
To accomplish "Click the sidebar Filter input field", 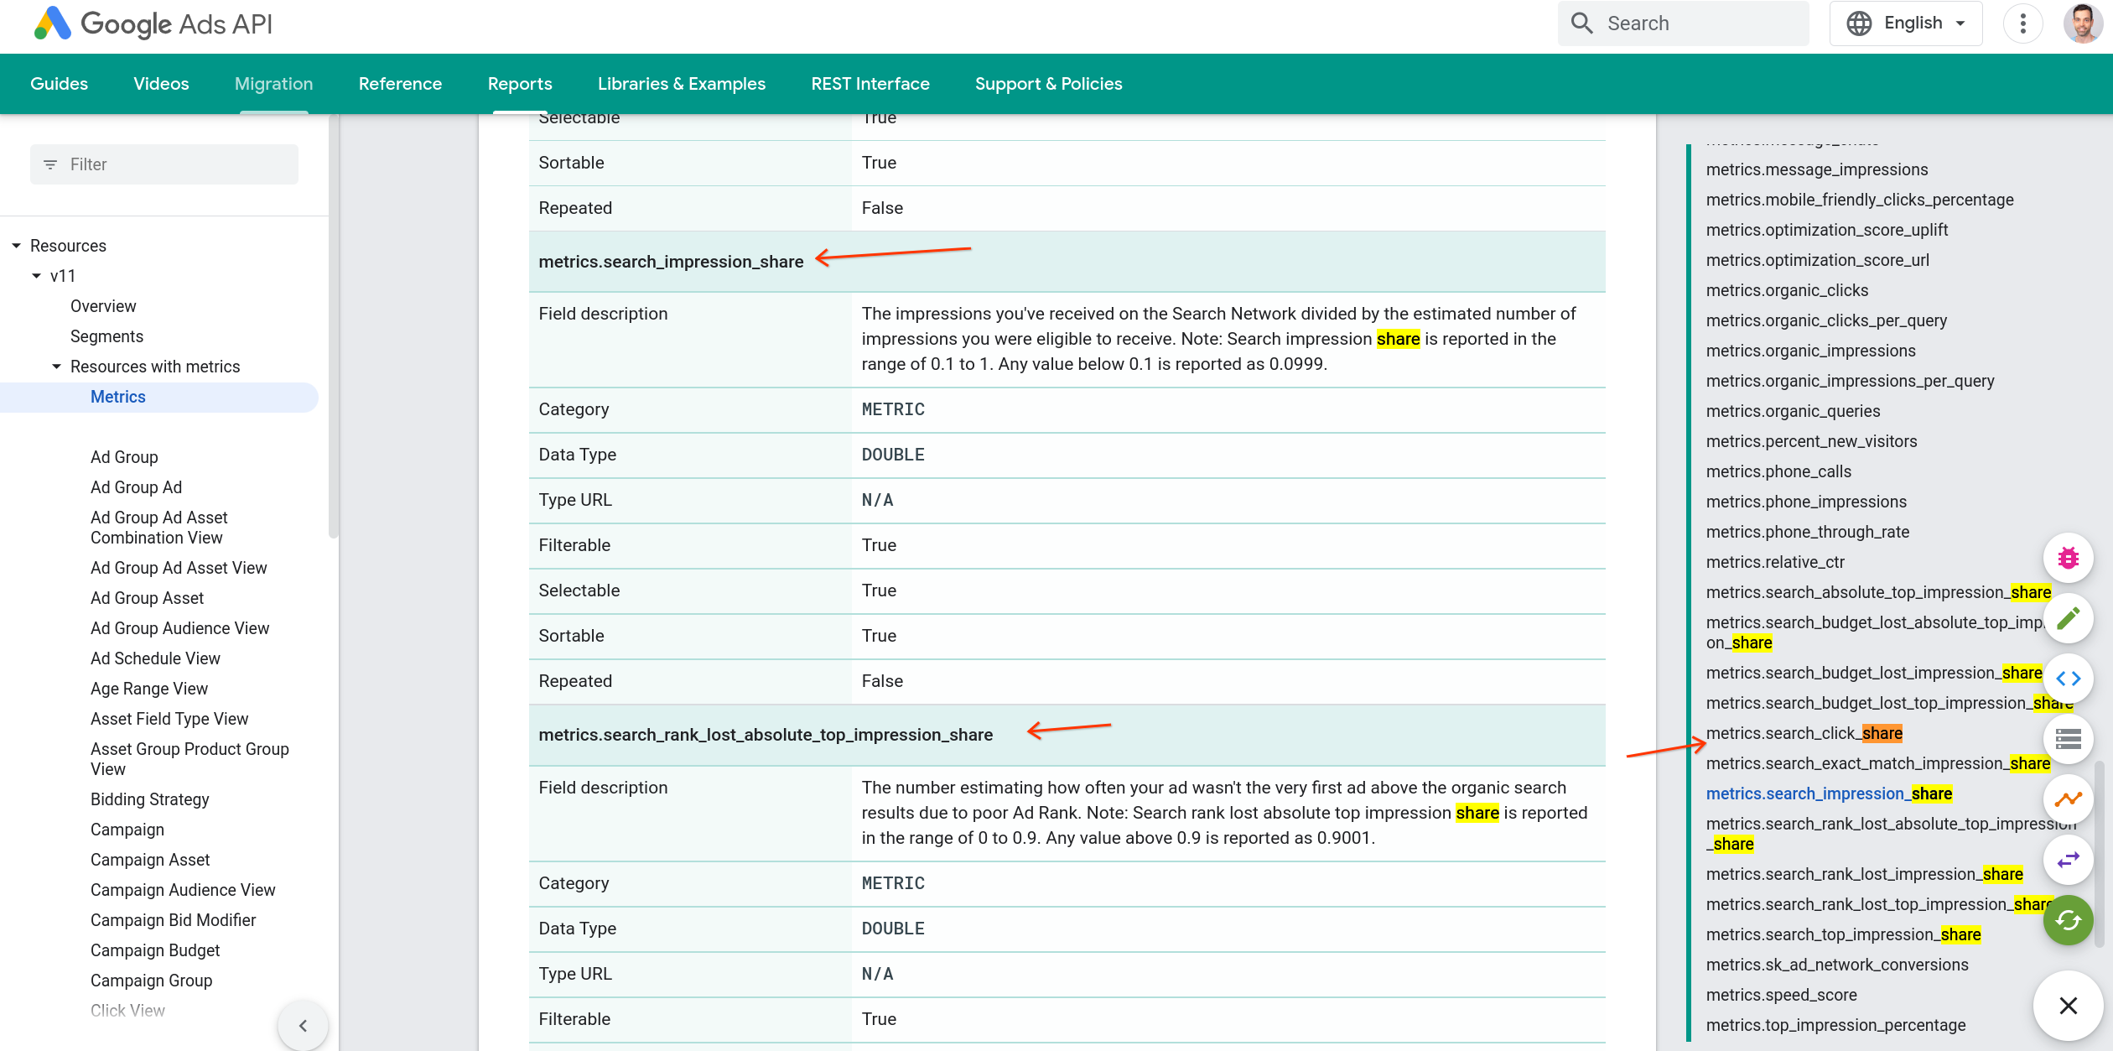I will (x=164, y=164).
